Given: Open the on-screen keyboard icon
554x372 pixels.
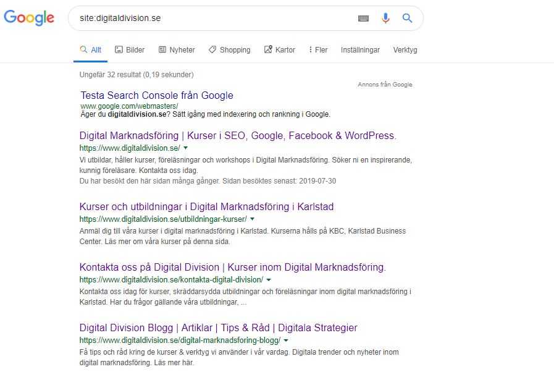Looking at the screenshot, I should [x=363, y=19].
